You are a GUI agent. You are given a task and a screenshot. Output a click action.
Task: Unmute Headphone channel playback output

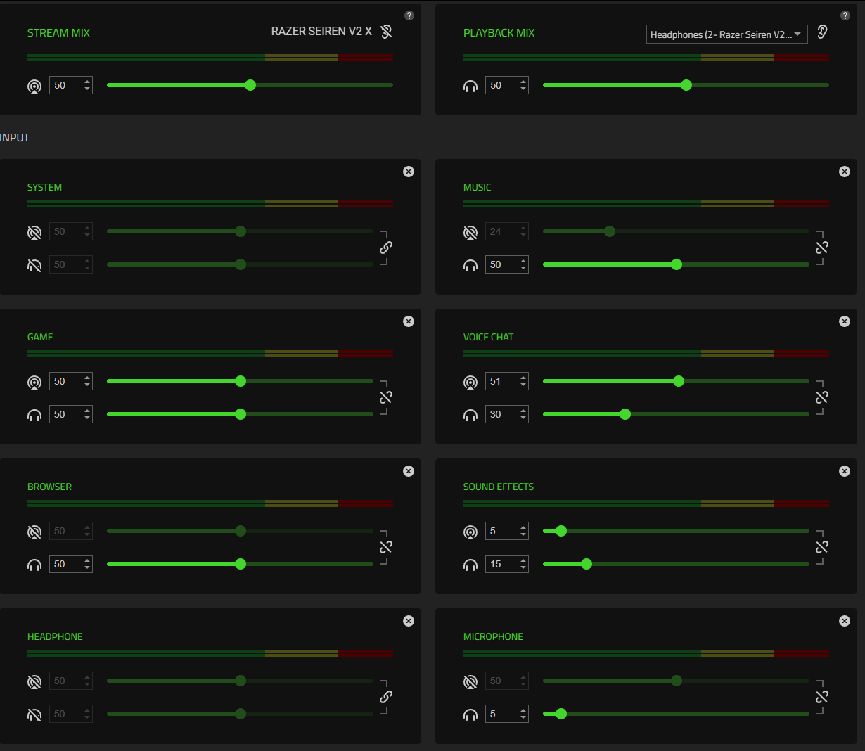coord(34,714)
